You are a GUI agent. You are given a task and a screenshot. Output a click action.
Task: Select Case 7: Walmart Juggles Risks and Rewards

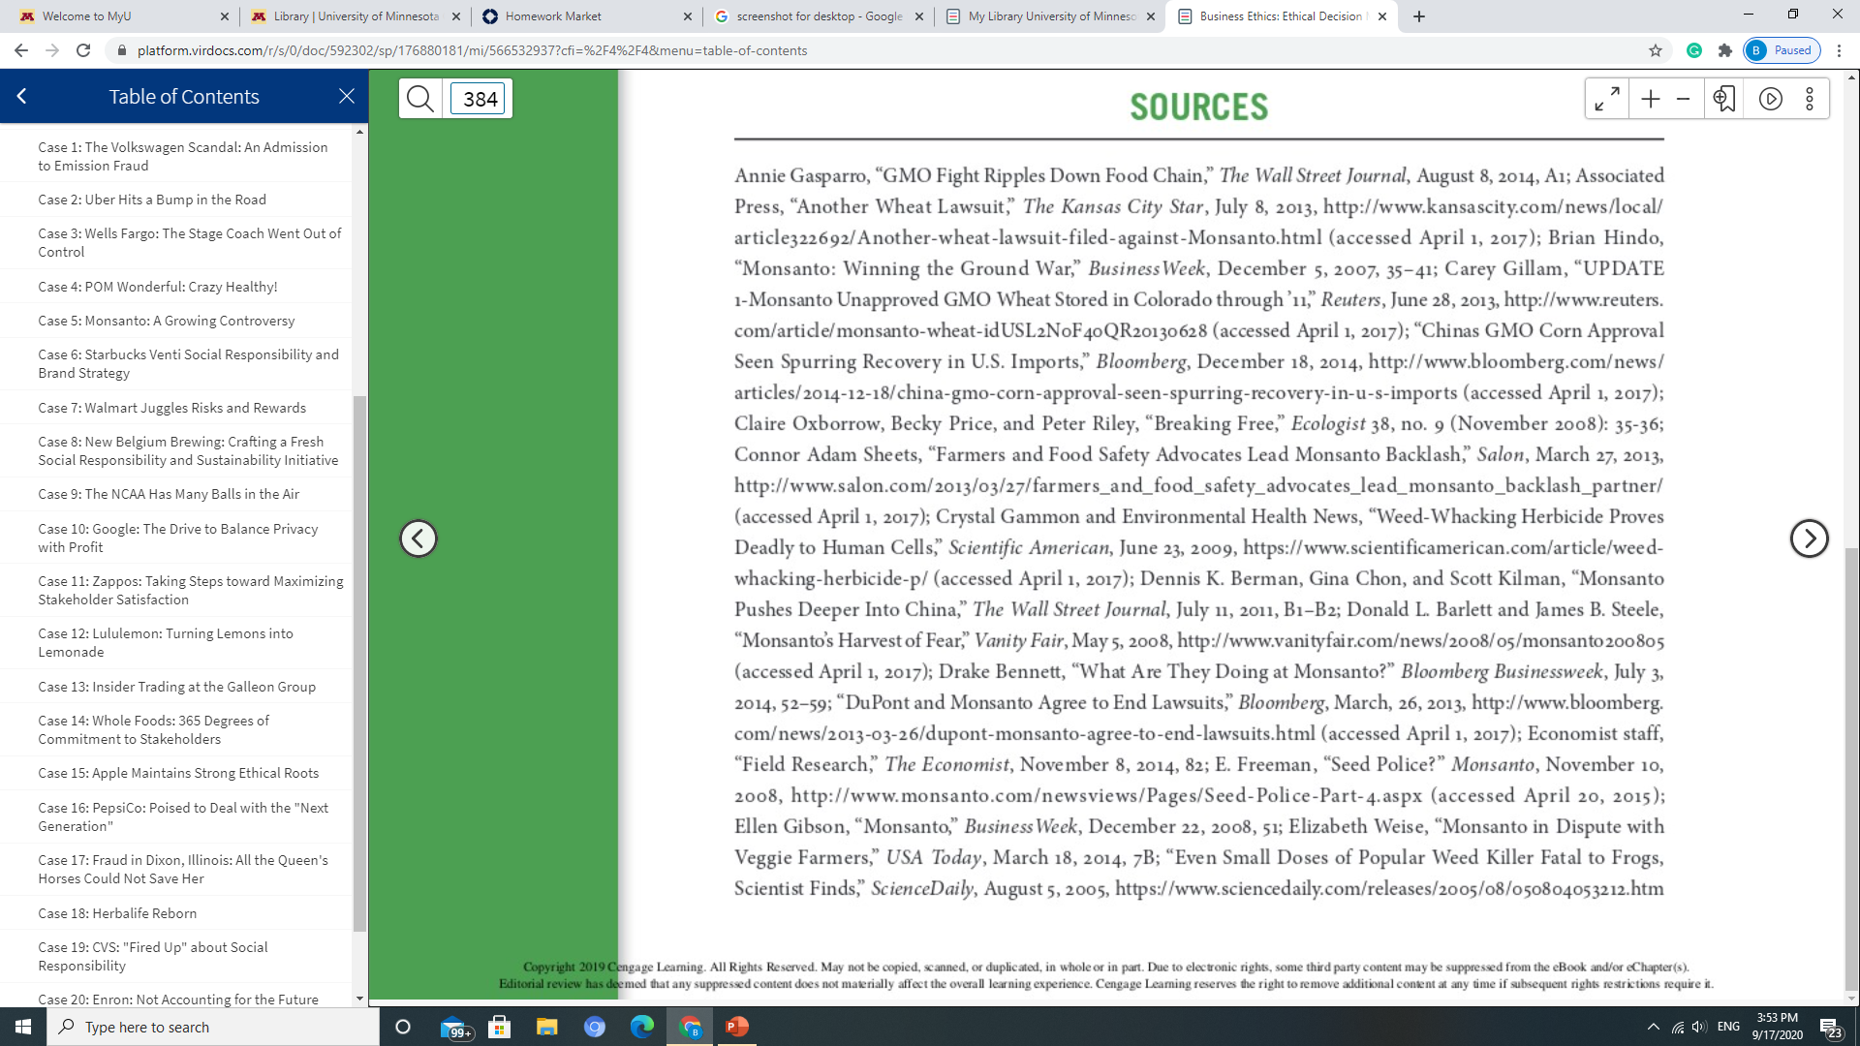point(172,408)
